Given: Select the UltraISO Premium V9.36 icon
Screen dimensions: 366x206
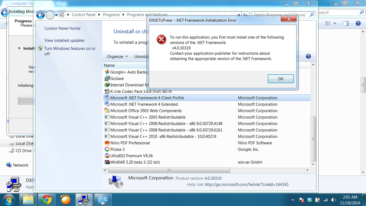Looking at the screenshot, I should click(x=107, y=156).
